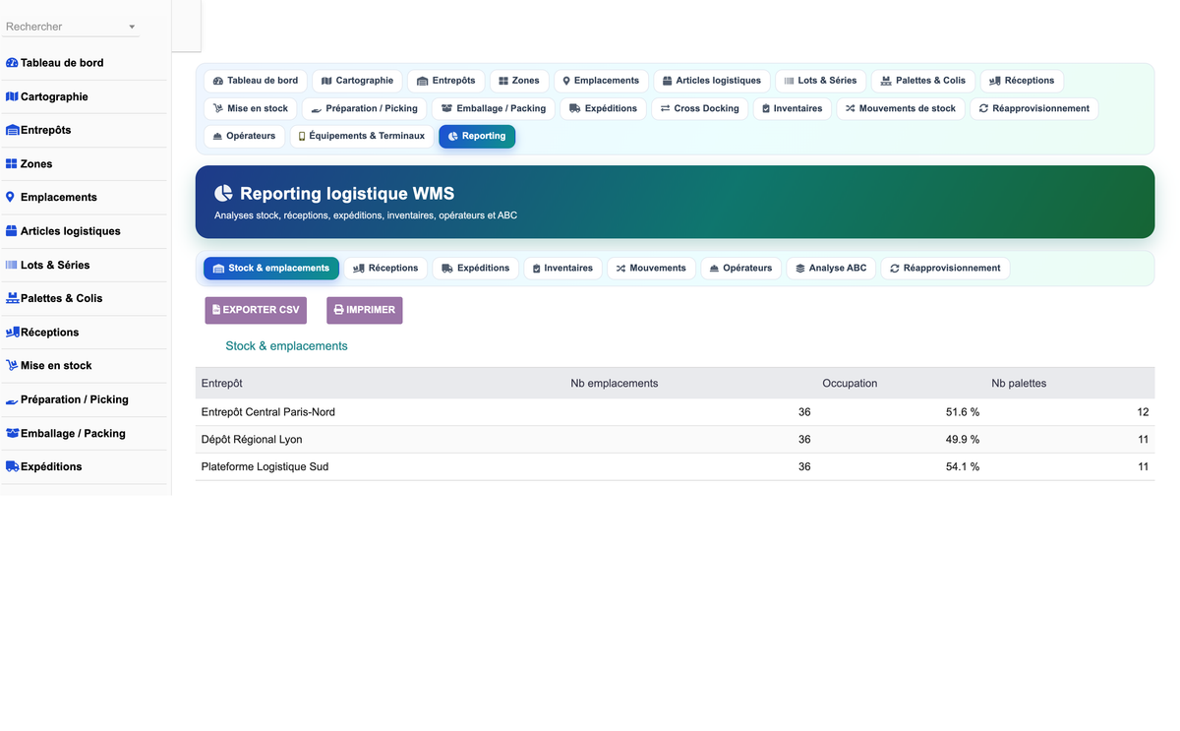Click the Équipements & Terminaux device icon

[302, 136]
